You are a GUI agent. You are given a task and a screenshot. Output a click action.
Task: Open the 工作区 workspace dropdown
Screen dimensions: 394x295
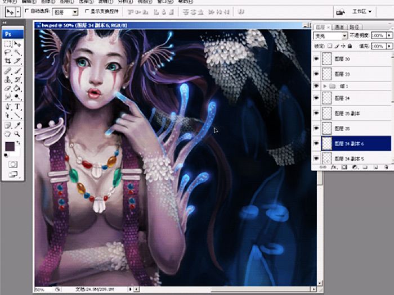pos(362,12)
